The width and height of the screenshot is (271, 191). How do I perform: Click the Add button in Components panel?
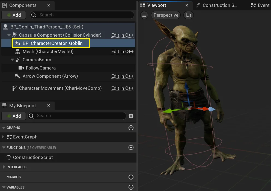click(x=14, y=15)
